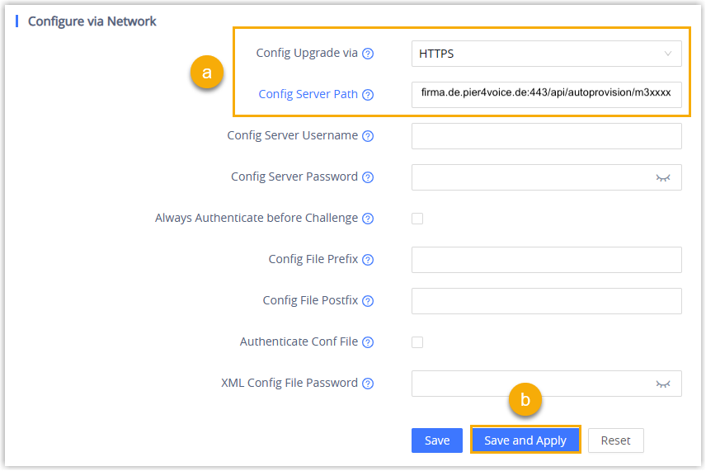Reset the configuration form
The width and height of the screenshot is (706, 471).
click(615, 440)
